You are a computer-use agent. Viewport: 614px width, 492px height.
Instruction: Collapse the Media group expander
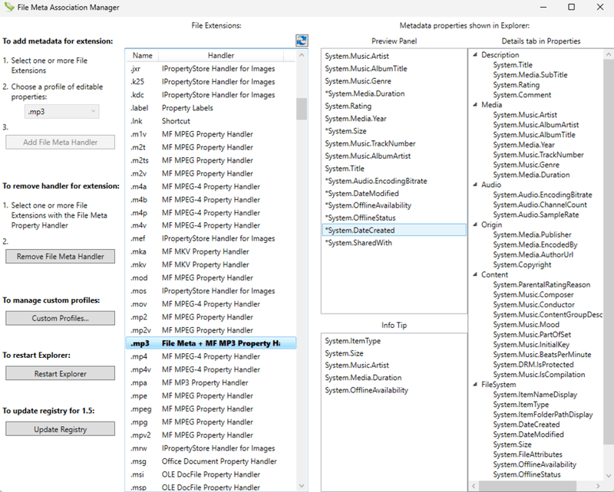[475, 105]
